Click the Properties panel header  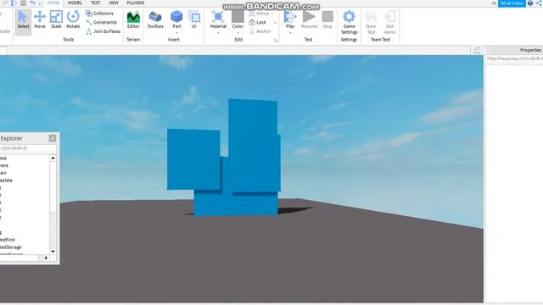click(x=514, y=50)
